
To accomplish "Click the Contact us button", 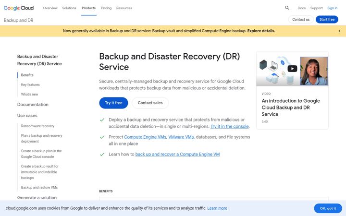I will 301,19.
